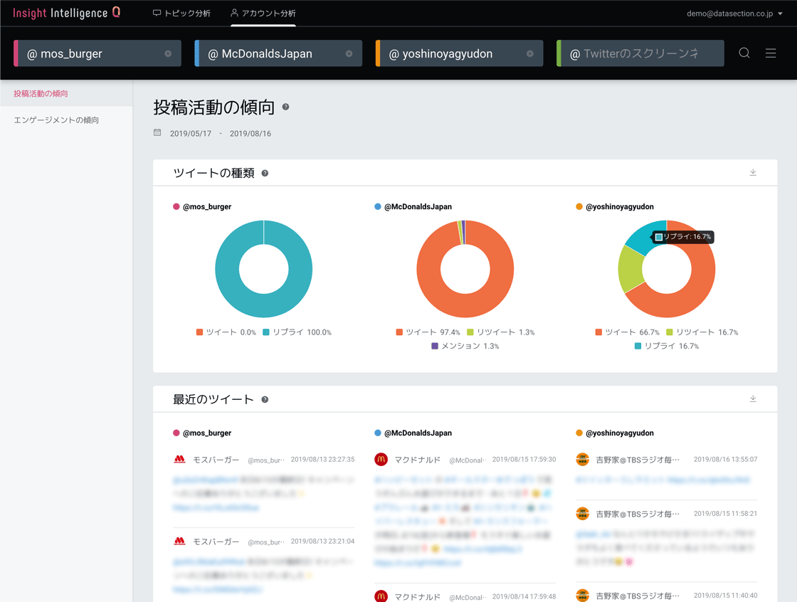Click the @mos_burger heading in 最近のツイート
The height and width of the screenshot is (602, 797).
(207, 433)
